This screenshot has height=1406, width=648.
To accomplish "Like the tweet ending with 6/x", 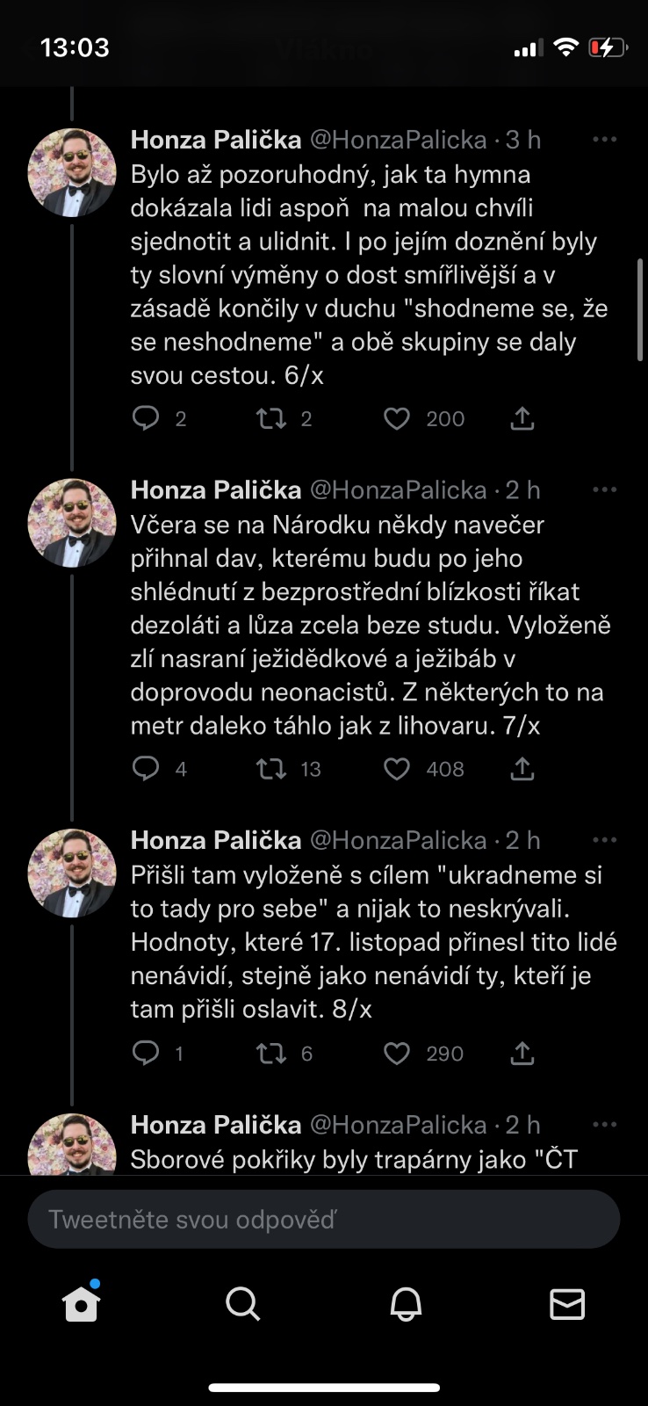I will point(397,419).
